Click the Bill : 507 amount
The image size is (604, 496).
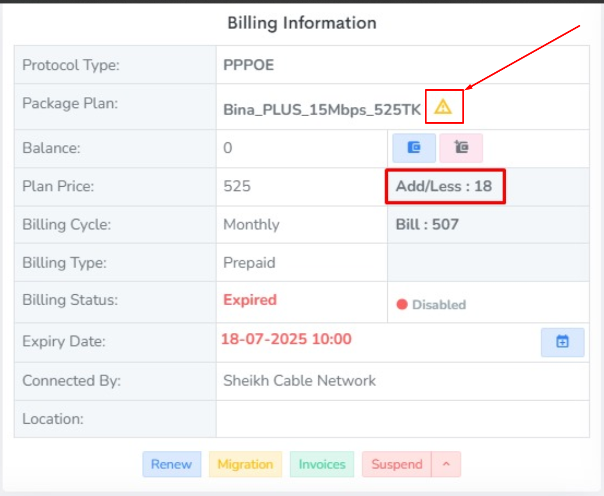(427, 224)
